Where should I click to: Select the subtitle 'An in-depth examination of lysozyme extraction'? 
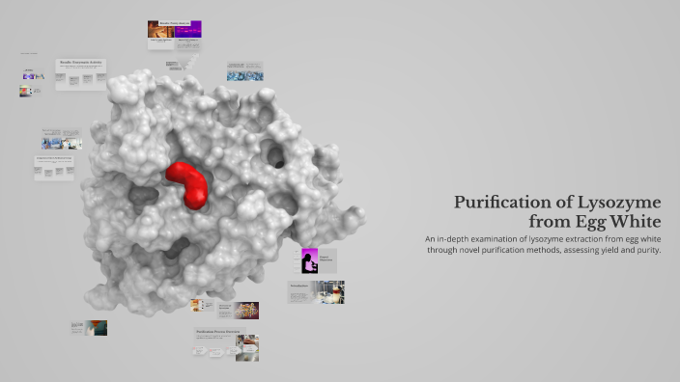pos(543,244)
